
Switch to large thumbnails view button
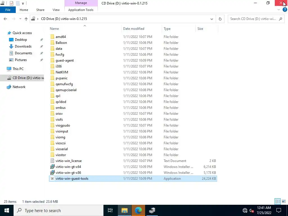coord(284,201)
